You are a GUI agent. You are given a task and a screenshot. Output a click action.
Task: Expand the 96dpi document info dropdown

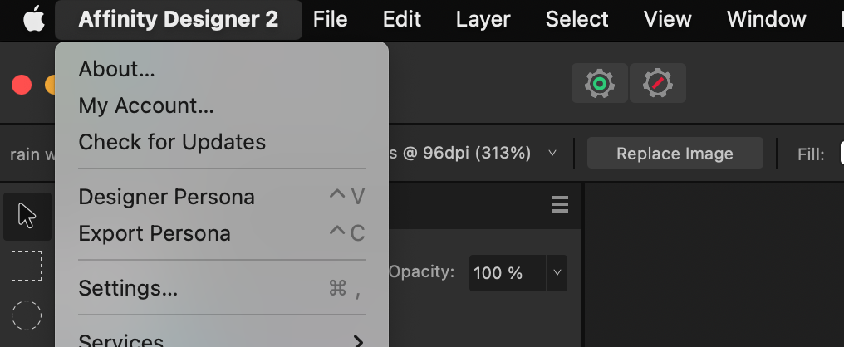pyautogui.click(x=552, y=154)
